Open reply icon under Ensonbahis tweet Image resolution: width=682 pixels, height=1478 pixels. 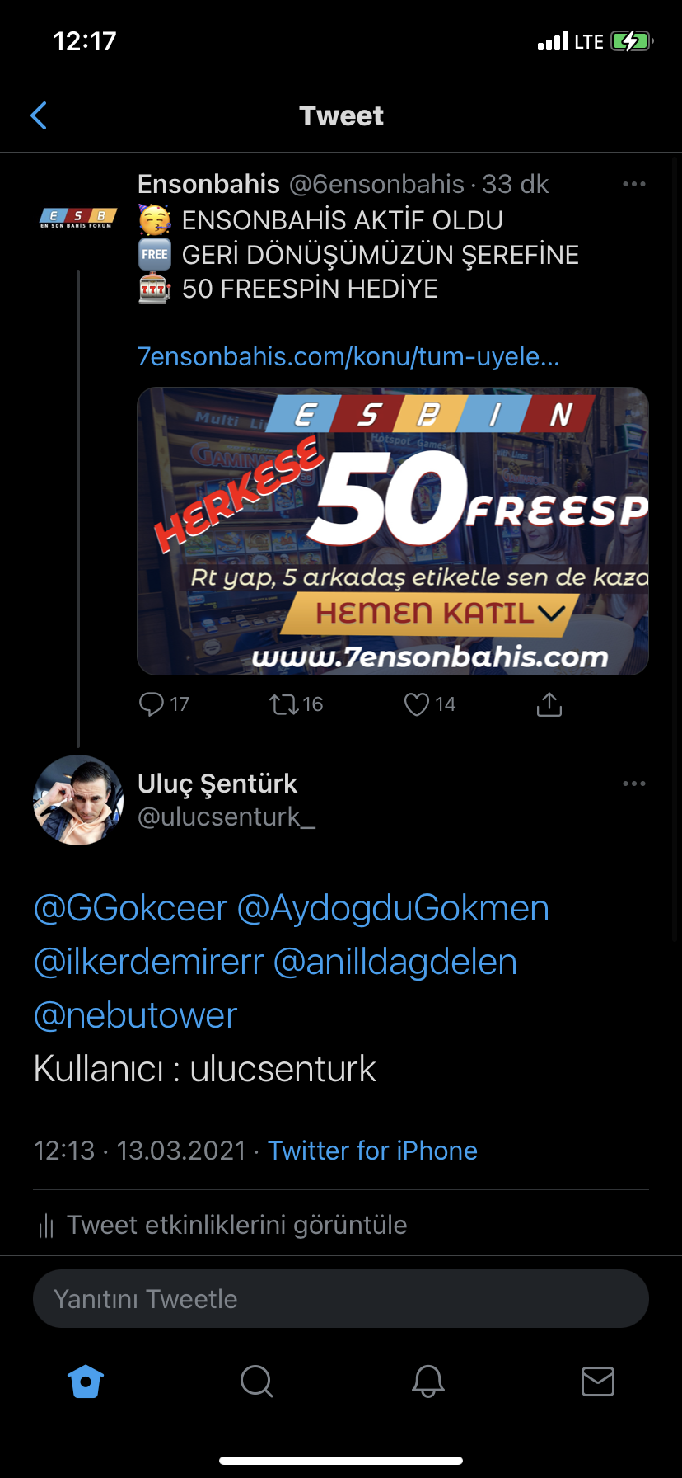click(152, 704)
